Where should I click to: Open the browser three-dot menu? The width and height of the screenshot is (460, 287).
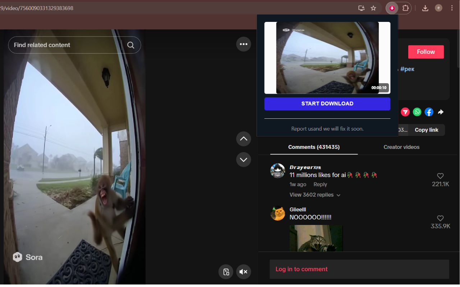point(452,8)
